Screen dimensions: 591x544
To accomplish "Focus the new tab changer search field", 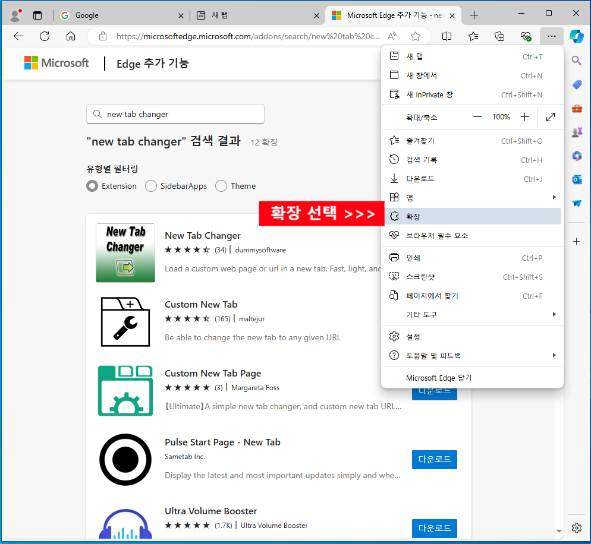I will [x=175, y=114].
